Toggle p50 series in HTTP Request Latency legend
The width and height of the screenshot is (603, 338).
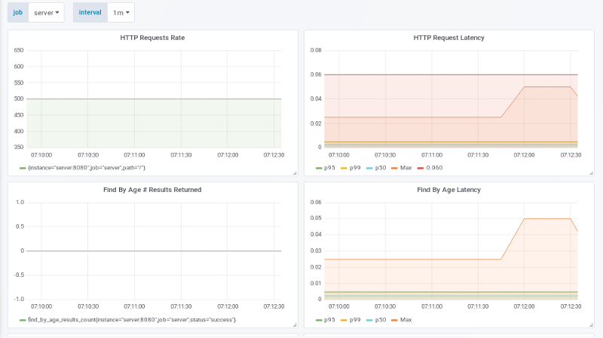coord(381,168)
